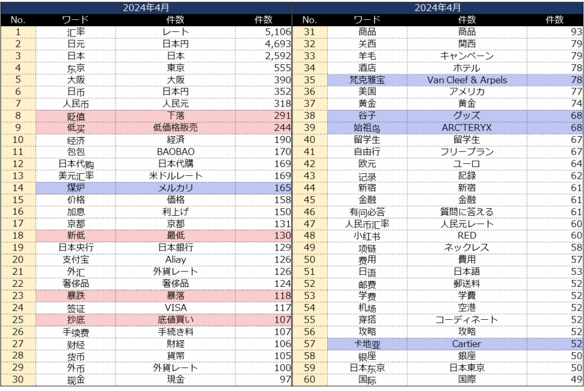The image size is (584, 391).
Task: Click the "暴落" cell
Action: [176, 296]
